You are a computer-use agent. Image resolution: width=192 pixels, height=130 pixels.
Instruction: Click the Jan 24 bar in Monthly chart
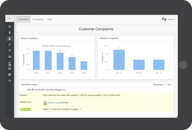click(119, 60)
